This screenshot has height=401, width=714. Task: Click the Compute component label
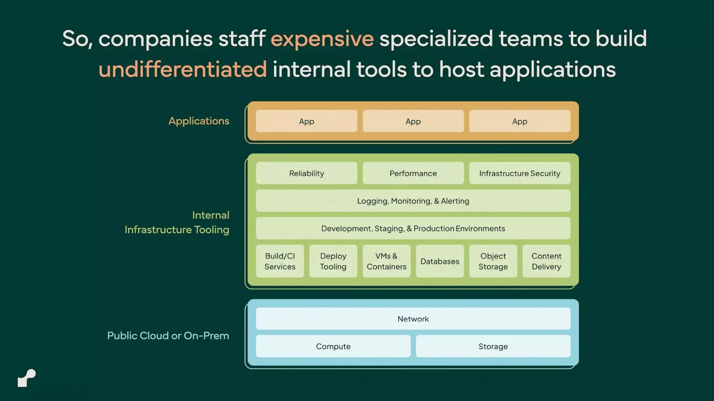coord(333,346)
